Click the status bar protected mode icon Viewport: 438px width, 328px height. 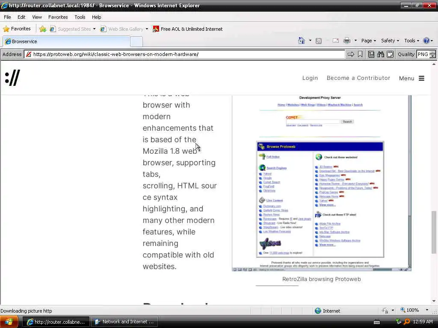pos(385,310)
